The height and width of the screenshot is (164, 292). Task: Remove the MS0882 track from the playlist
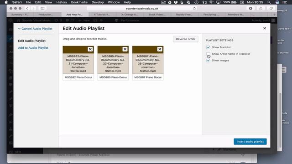pos(90,49)
